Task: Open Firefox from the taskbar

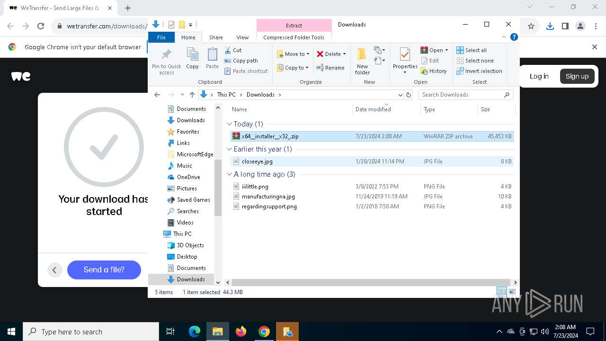Action: click(x=241, y=332)
